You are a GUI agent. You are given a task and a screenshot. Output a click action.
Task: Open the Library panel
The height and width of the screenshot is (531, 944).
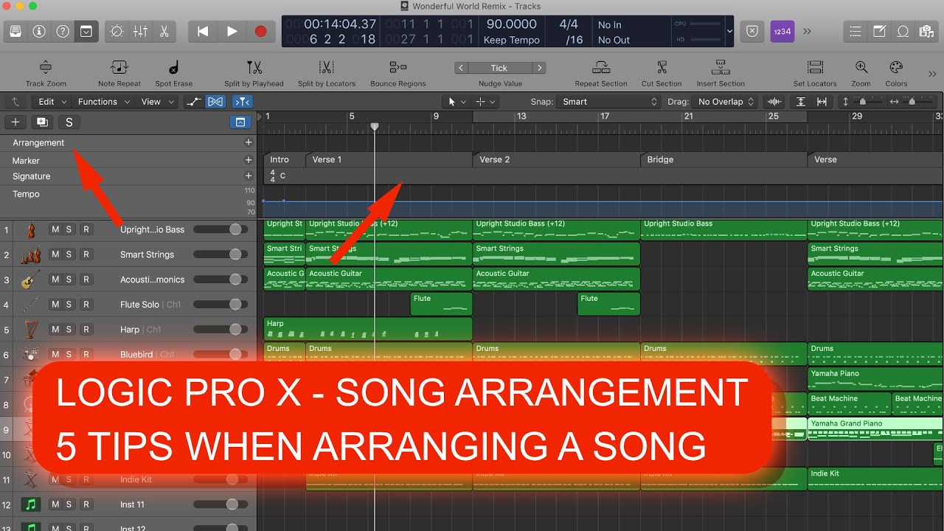[15, 32]
